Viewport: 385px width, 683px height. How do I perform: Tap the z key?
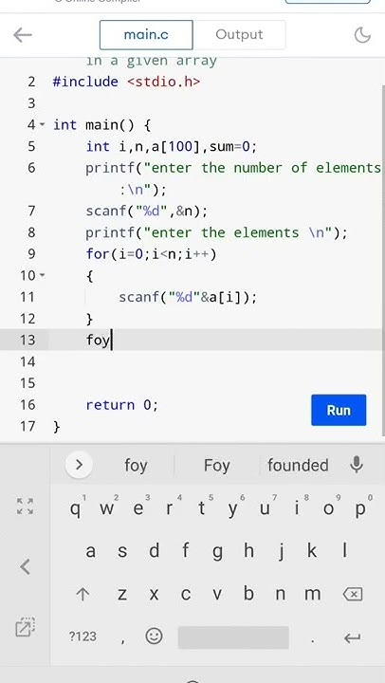122,594
